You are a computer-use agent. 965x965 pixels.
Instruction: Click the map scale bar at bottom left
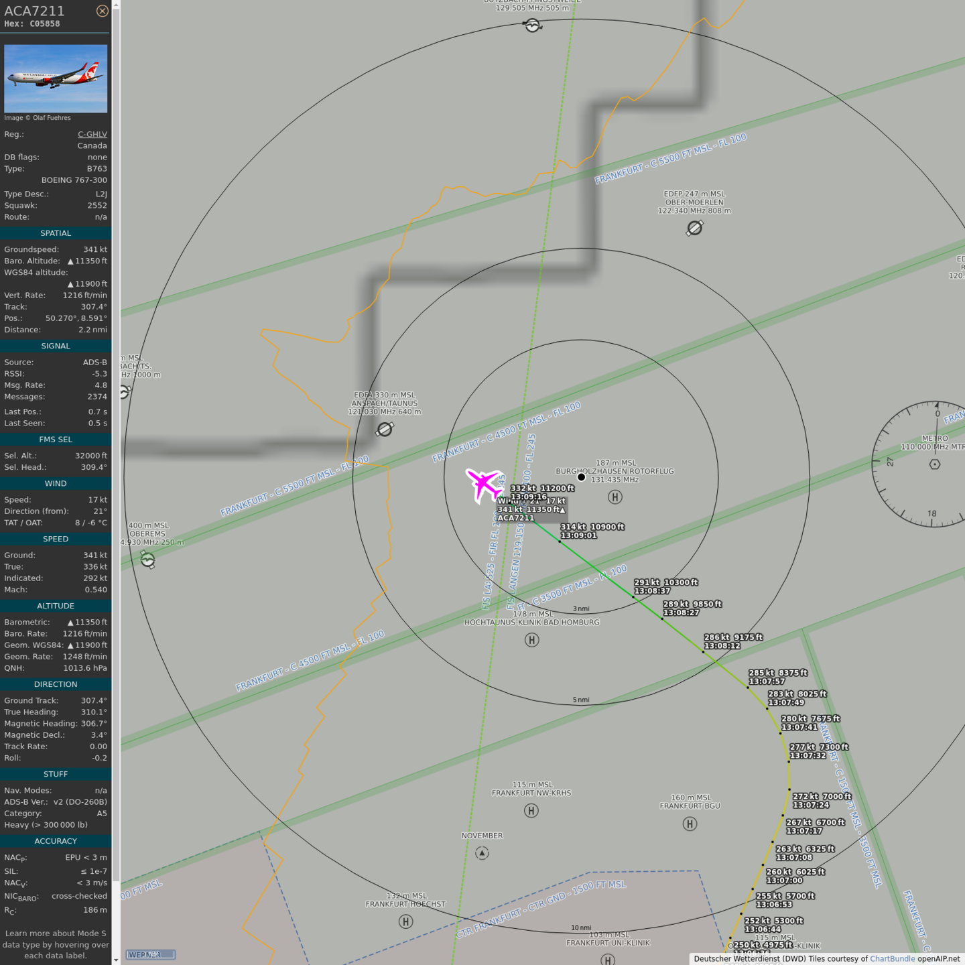151,954
